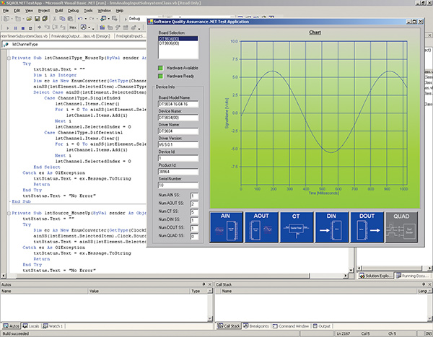Click the Call Stack Name column header

point(318,291)
